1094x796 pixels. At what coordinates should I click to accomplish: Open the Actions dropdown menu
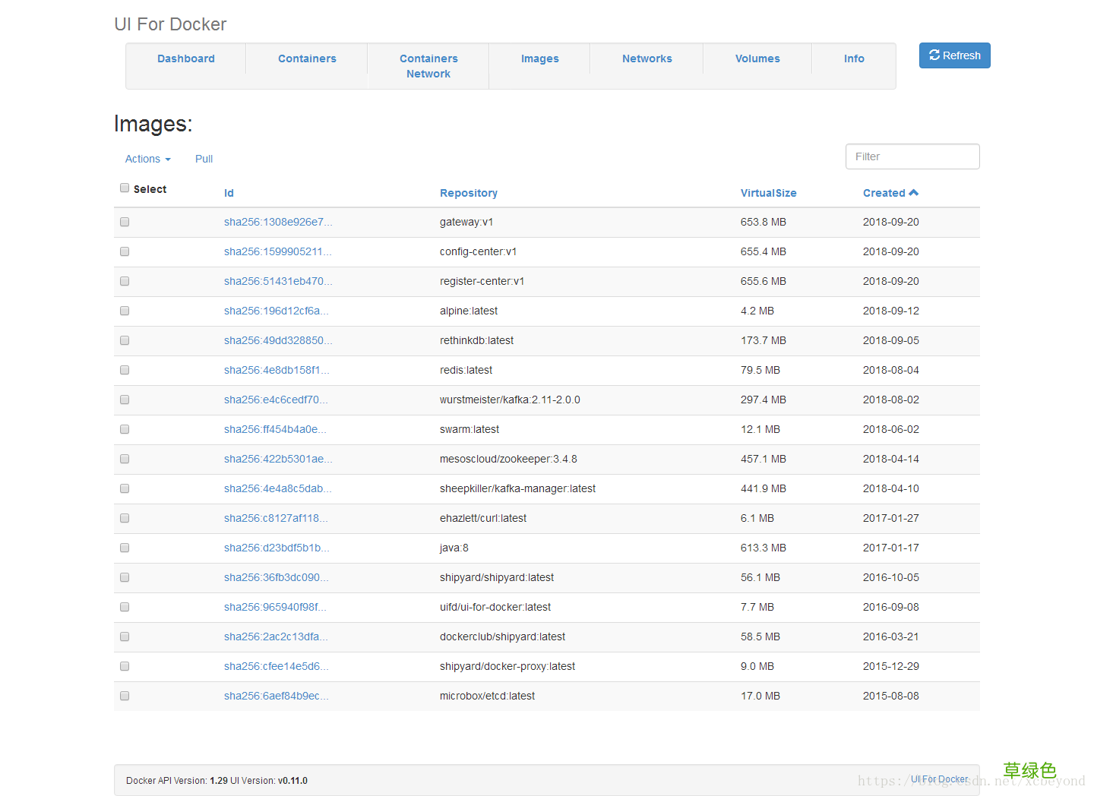(147, 159)
